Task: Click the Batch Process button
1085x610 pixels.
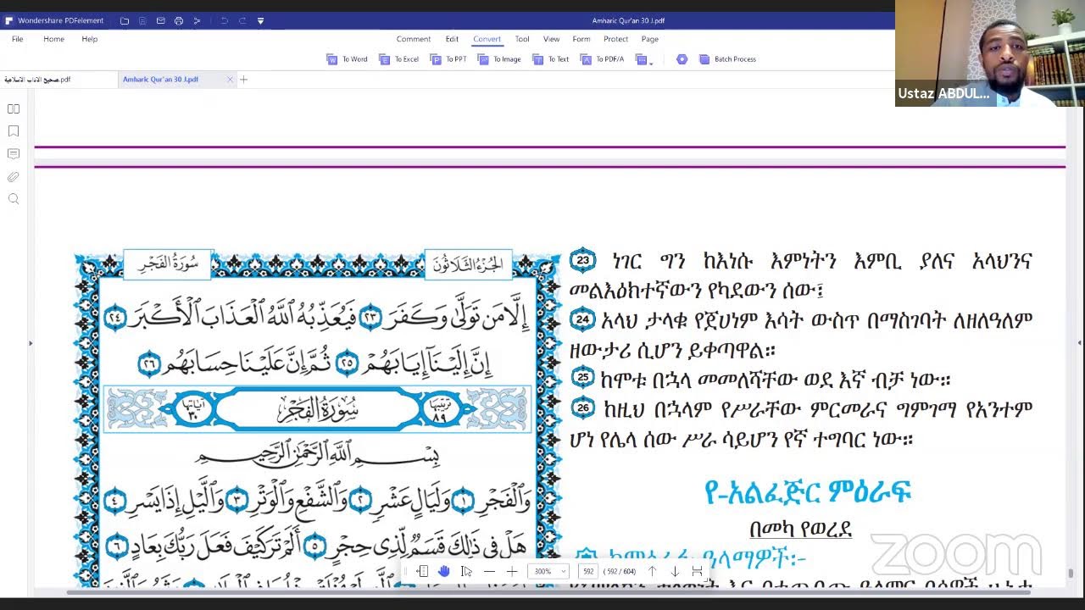Action: [727, 59]
